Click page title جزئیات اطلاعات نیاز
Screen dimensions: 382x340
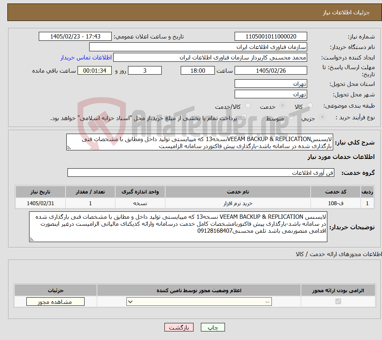pyautogui.click(x=346, y=12)
